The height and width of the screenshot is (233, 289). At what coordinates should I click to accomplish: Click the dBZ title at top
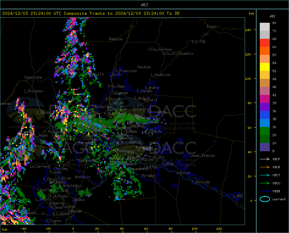pos(144,5)
